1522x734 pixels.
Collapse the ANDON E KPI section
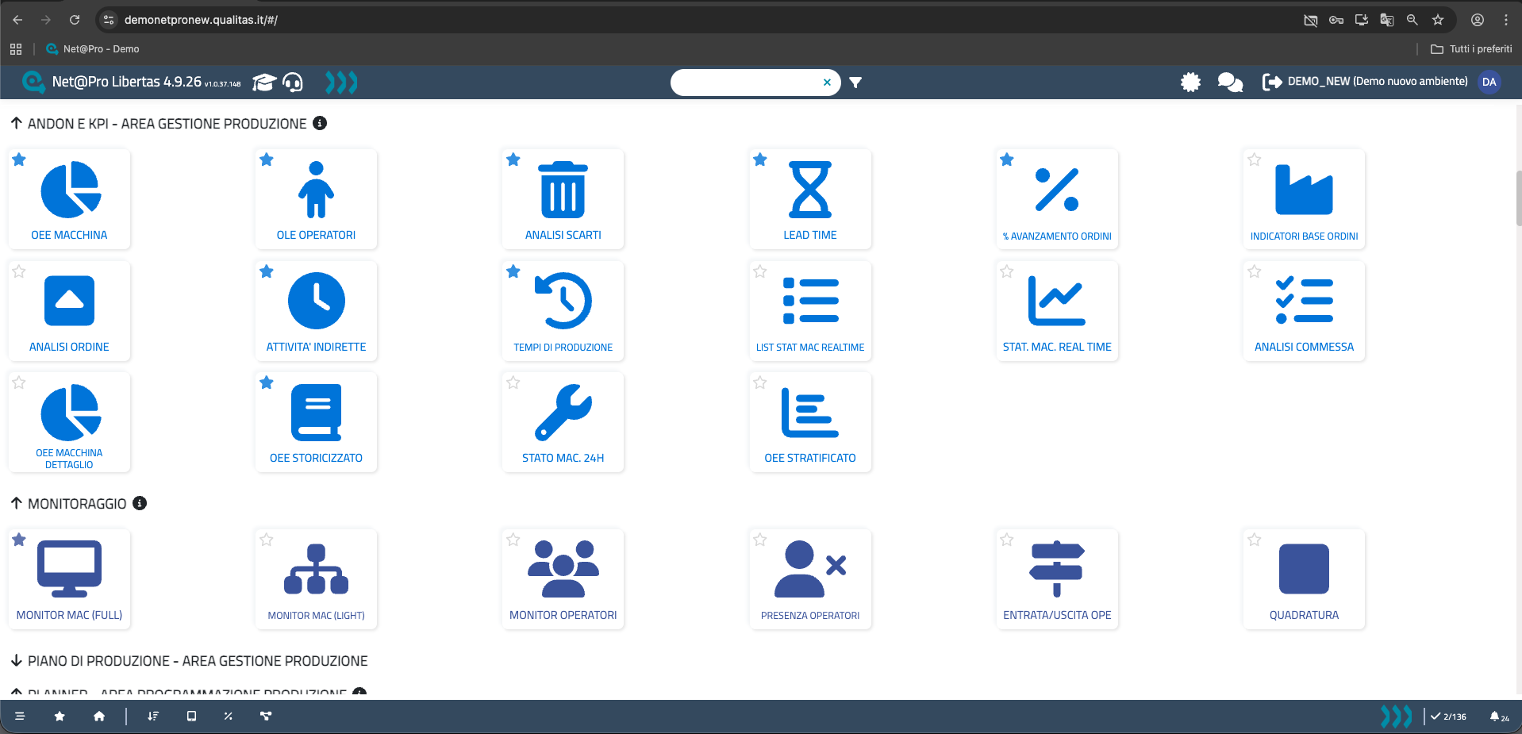coord(16,123)
